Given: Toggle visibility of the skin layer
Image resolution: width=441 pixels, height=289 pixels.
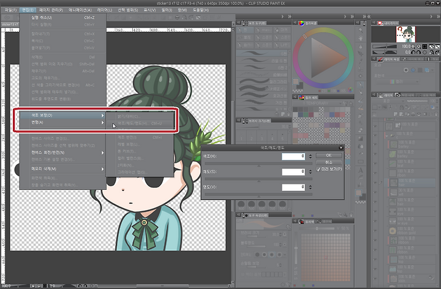Looking at the screenshot, I should (x=375, y=279).
